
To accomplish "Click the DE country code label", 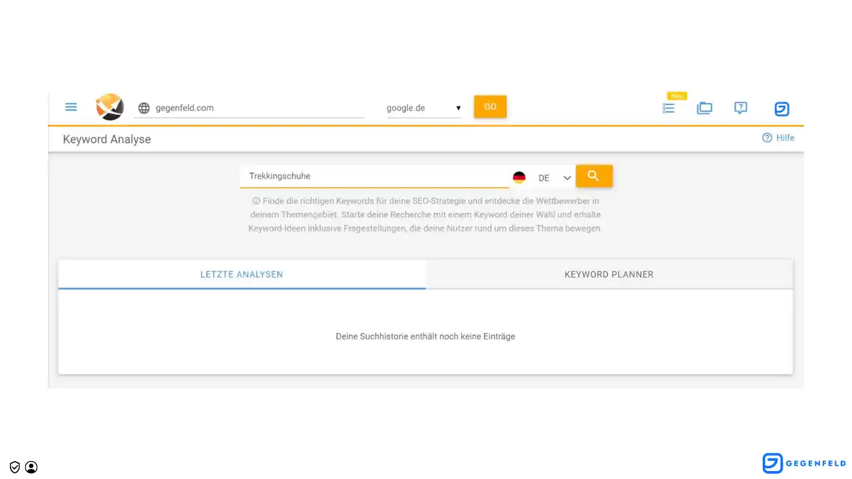I will click(x=544, y=178).
